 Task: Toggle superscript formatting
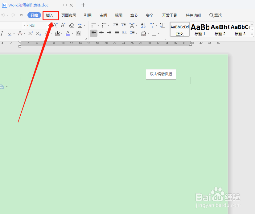coord(31,33)
